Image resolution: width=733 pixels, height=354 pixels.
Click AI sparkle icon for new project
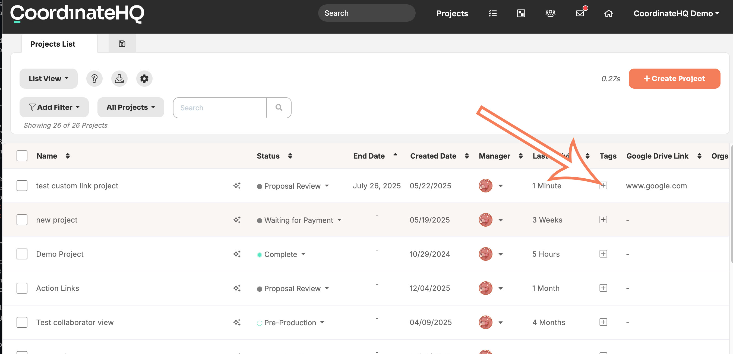tap(237, 220)
